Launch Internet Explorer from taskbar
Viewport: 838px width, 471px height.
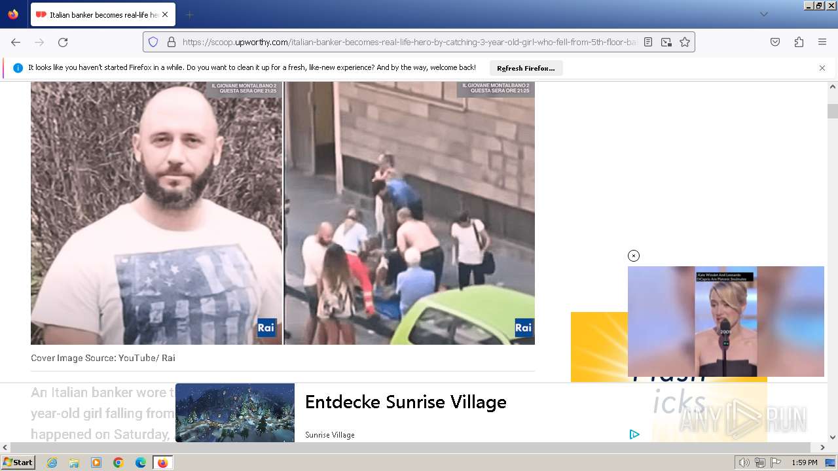tap(52, 462)
